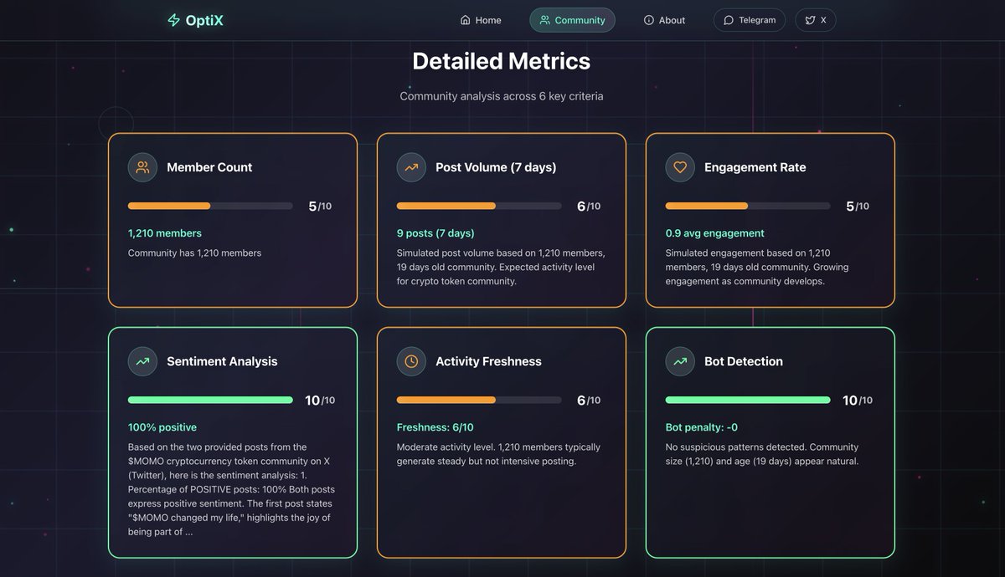Click the OptiX brand name
The width and height of the screenshot is (1005, 577).
click(x=205, y=20)
